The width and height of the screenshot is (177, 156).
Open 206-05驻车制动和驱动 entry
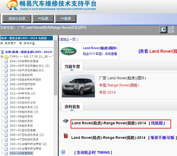[25, 80]
